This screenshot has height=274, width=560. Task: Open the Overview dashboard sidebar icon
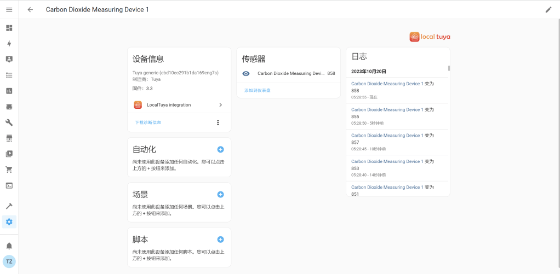(9, 28)
